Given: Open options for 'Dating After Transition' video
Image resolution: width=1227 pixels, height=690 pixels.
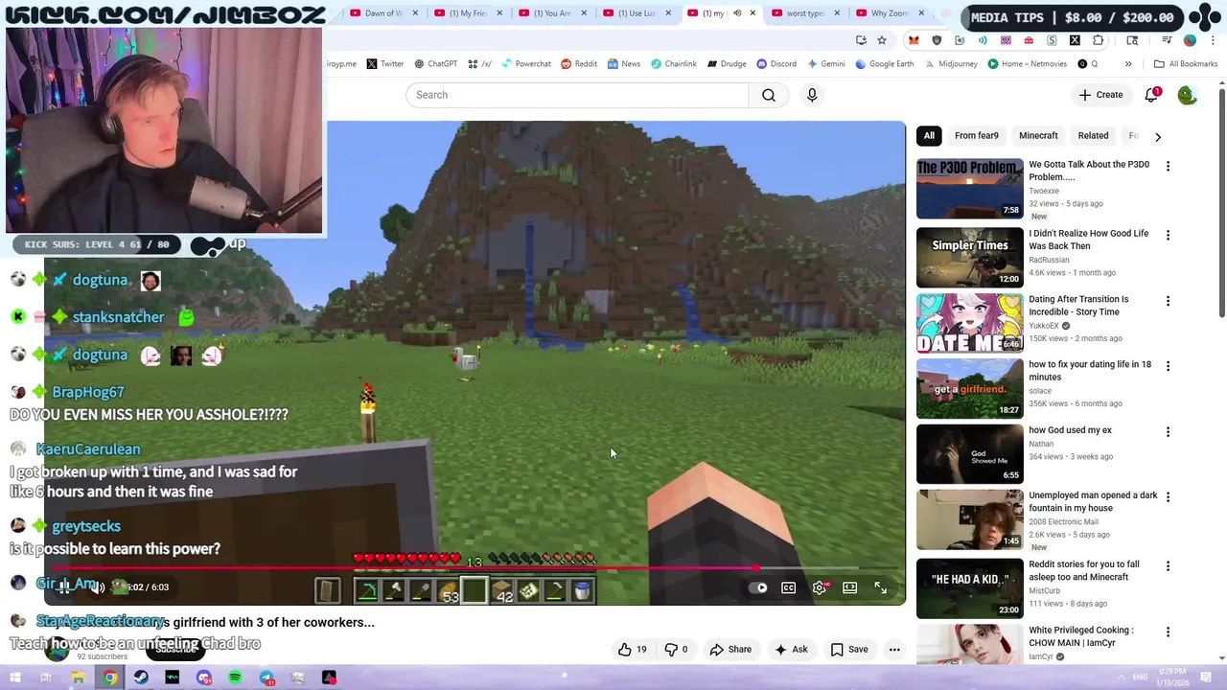Looking at the screenshot, I should coord(1168,301).
